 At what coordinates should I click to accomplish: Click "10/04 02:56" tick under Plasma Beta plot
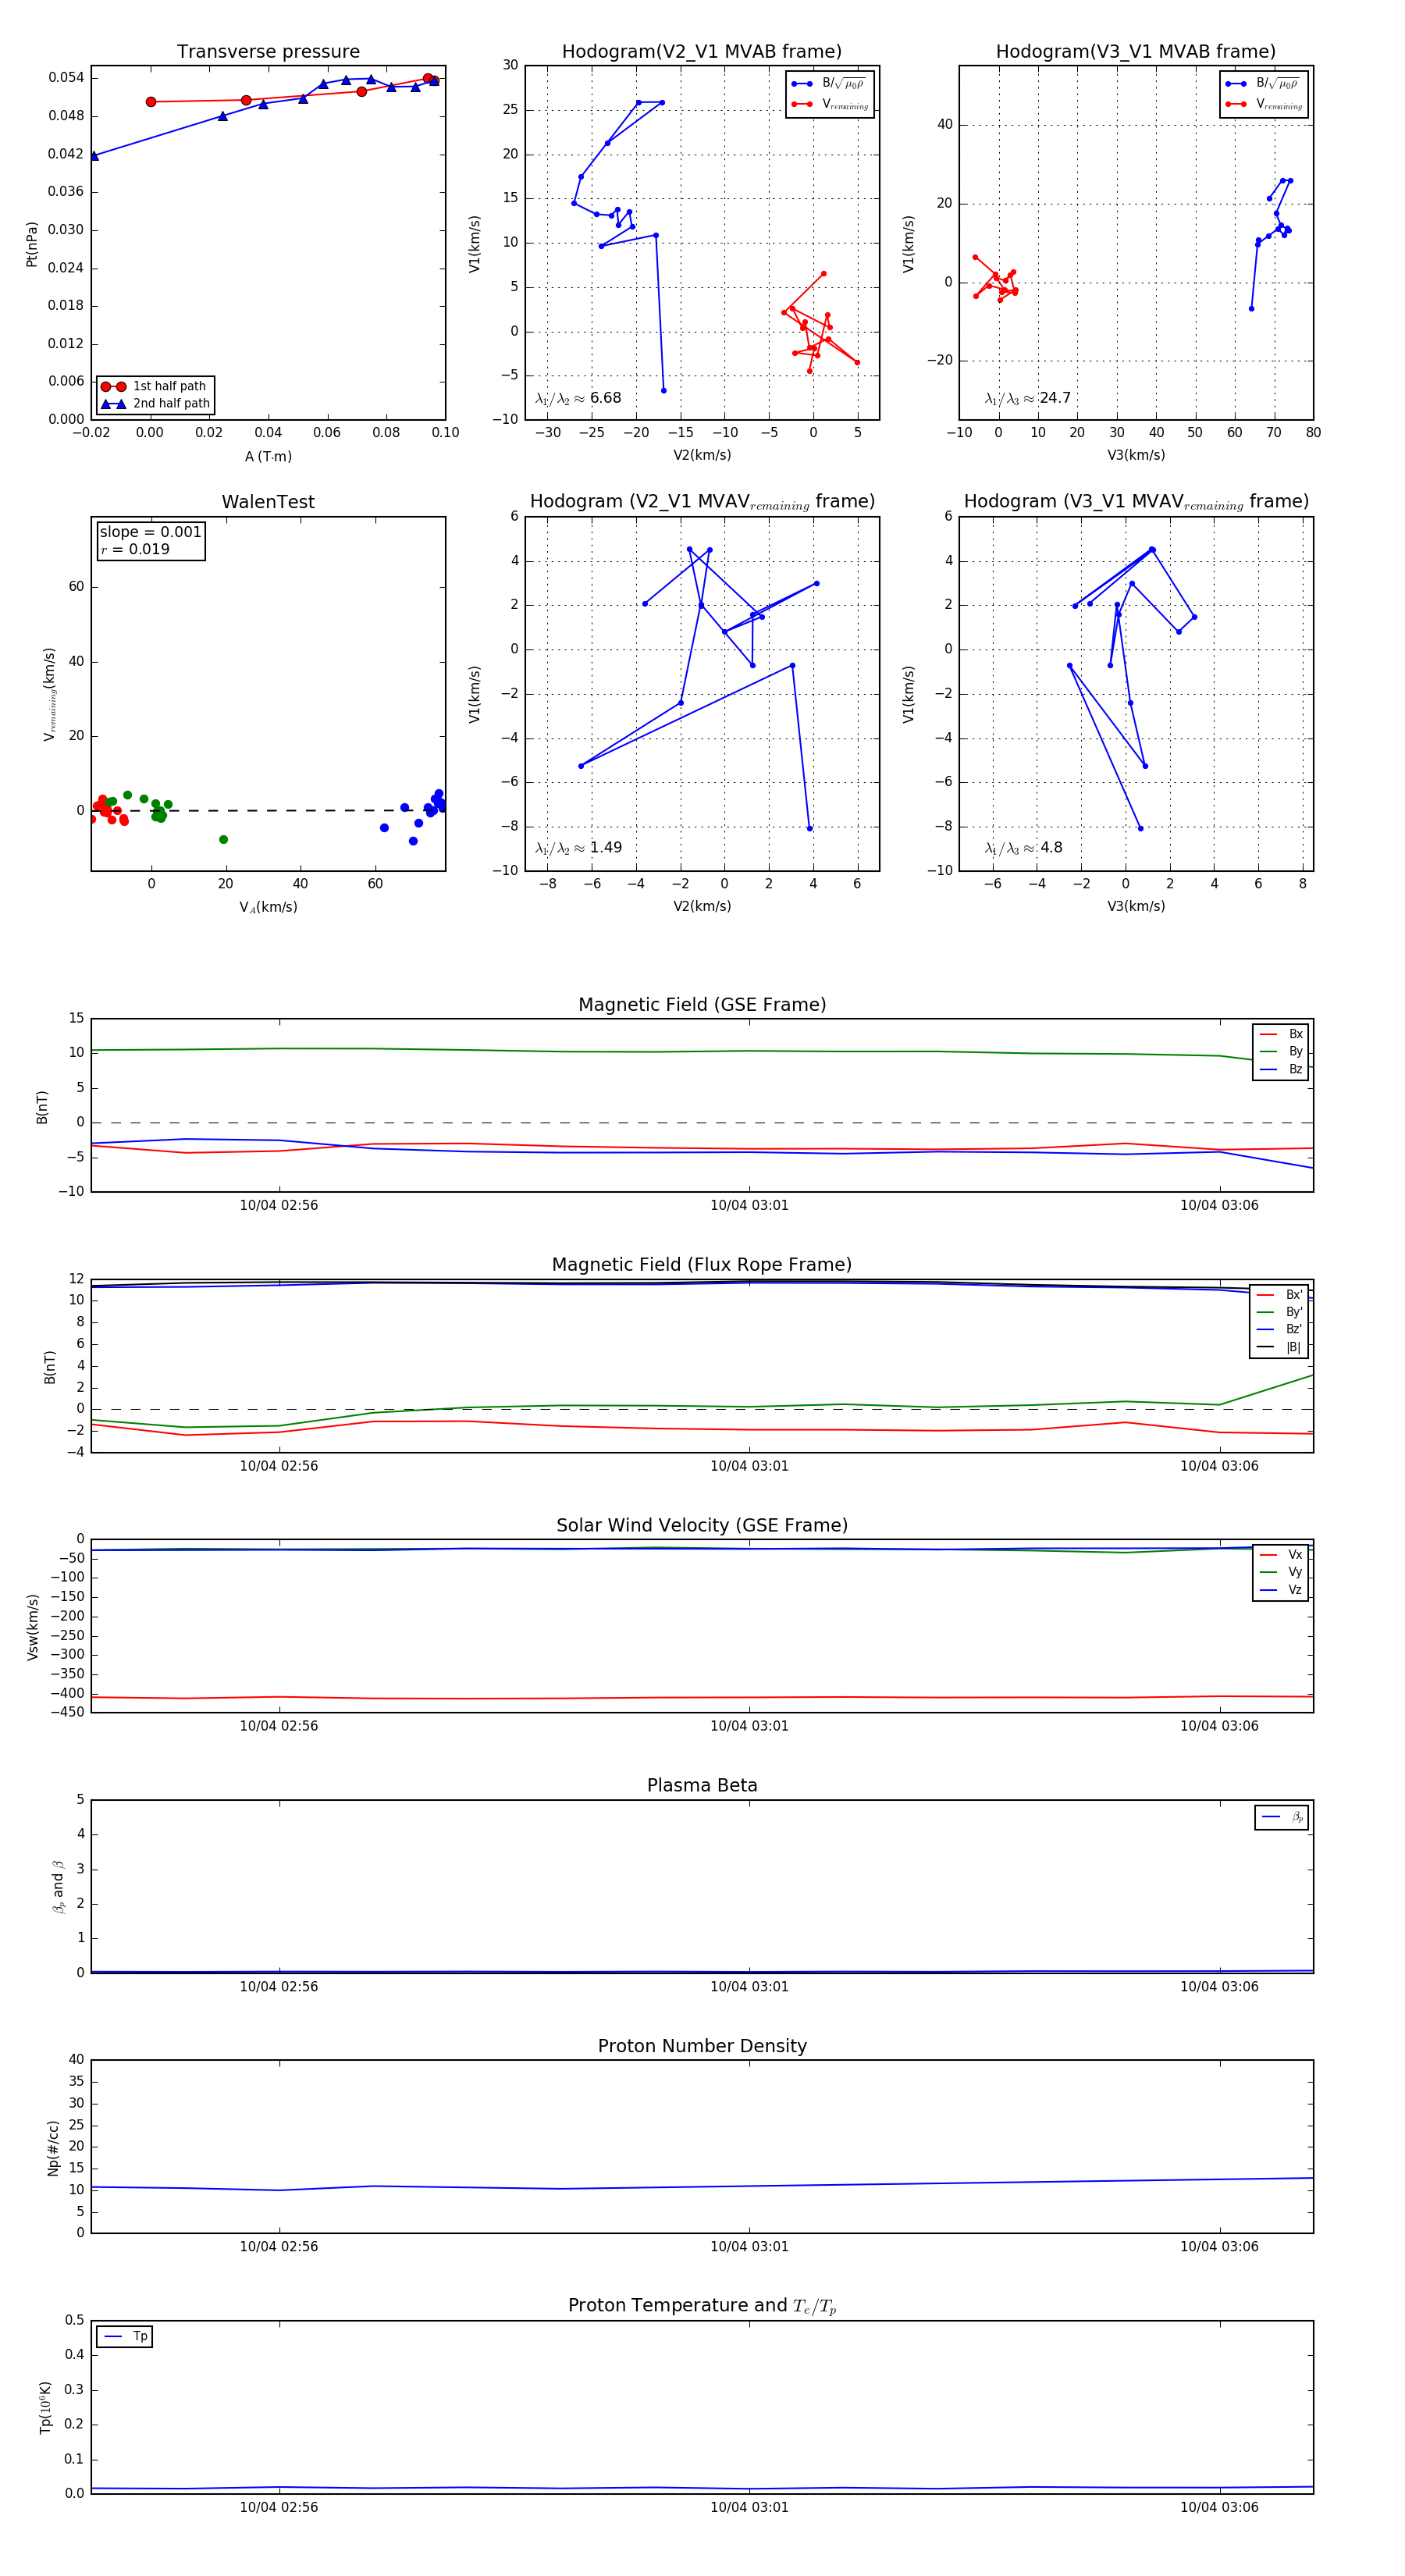click(x=279, y=1986)
